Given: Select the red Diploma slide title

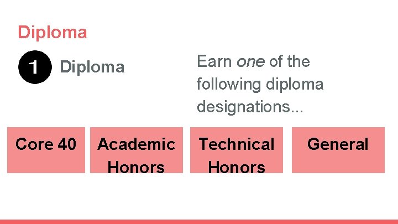Looking at the screenshot, I should (53, 32).
